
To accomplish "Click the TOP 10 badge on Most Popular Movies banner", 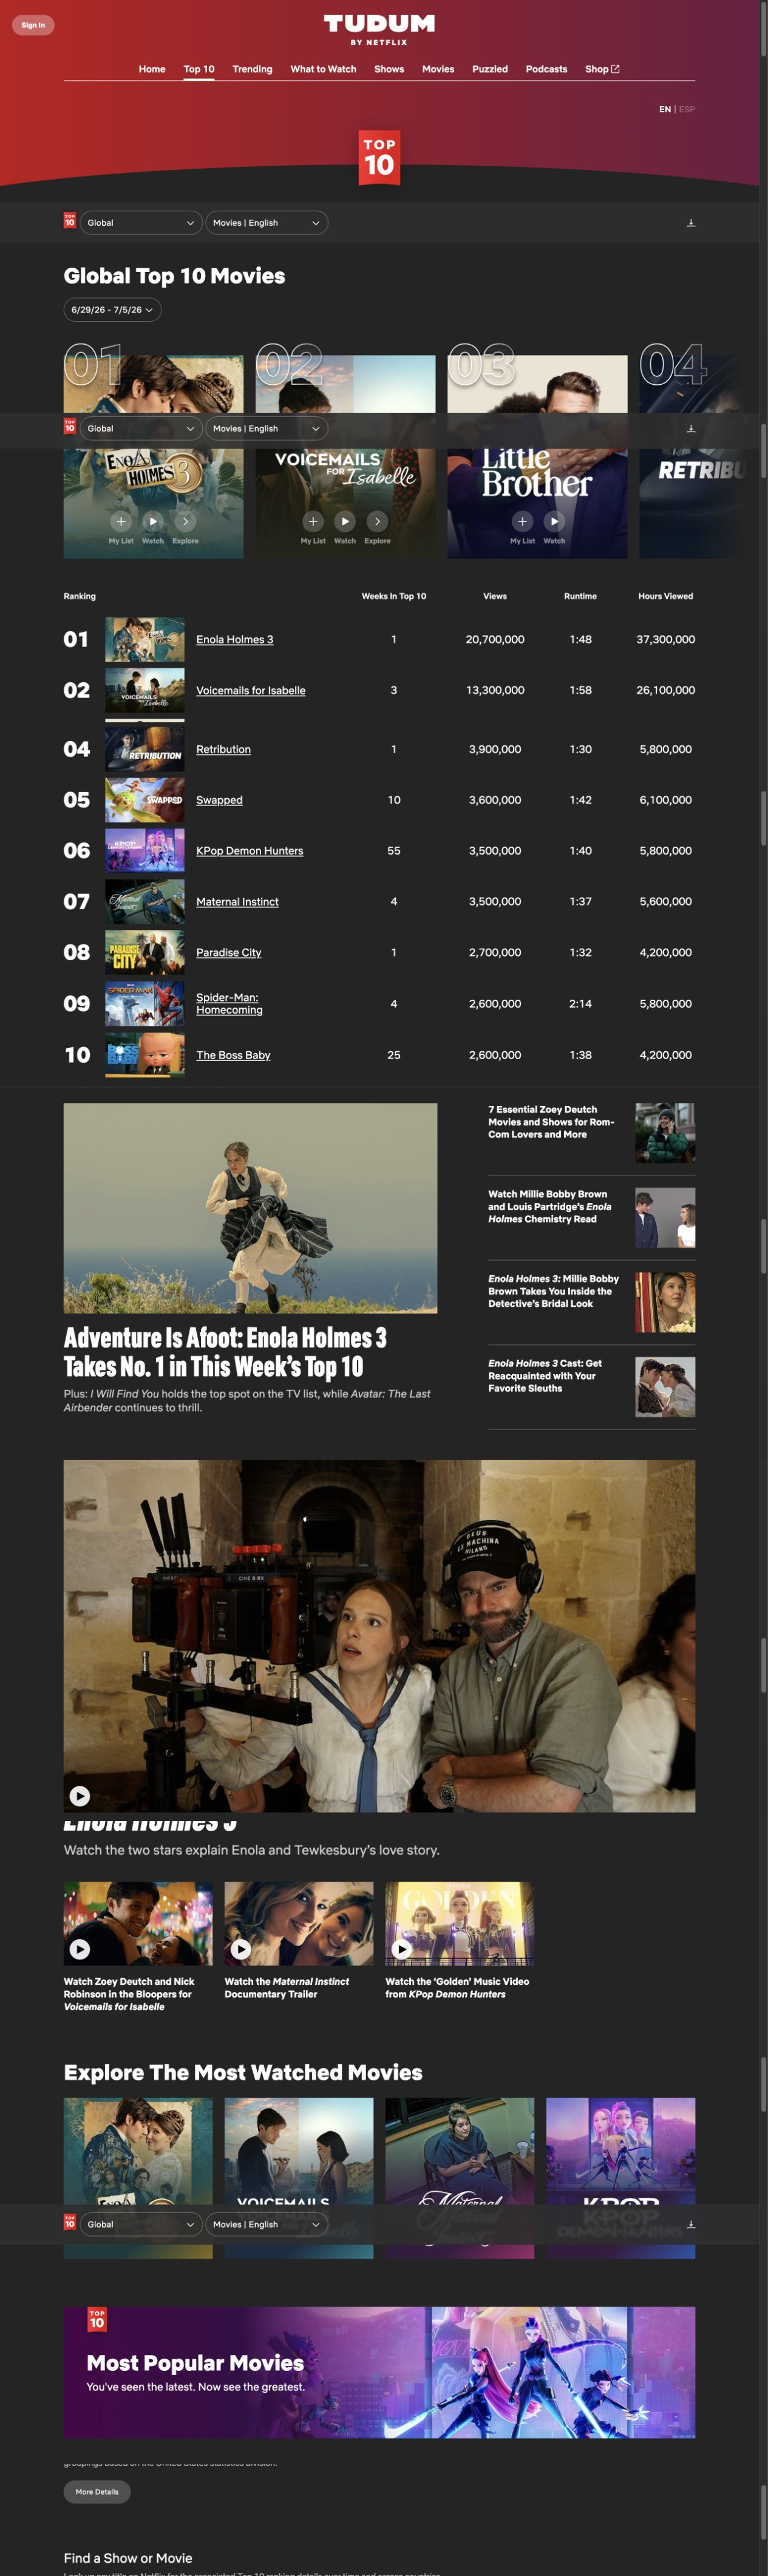I will pyautogui.click(x=97, y=2321).
